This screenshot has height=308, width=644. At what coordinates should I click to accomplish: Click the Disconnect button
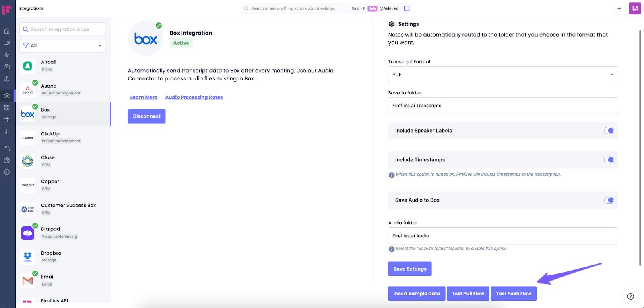tap(147, 116)
